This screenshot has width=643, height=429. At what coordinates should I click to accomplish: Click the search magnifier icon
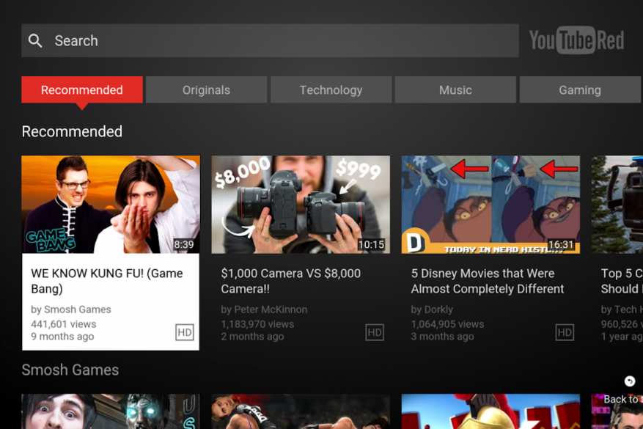pos(35,40)
